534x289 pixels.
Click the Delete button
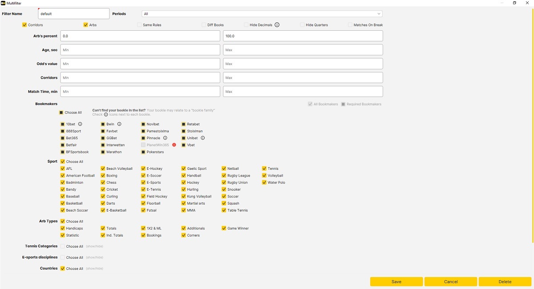(505, 281)
